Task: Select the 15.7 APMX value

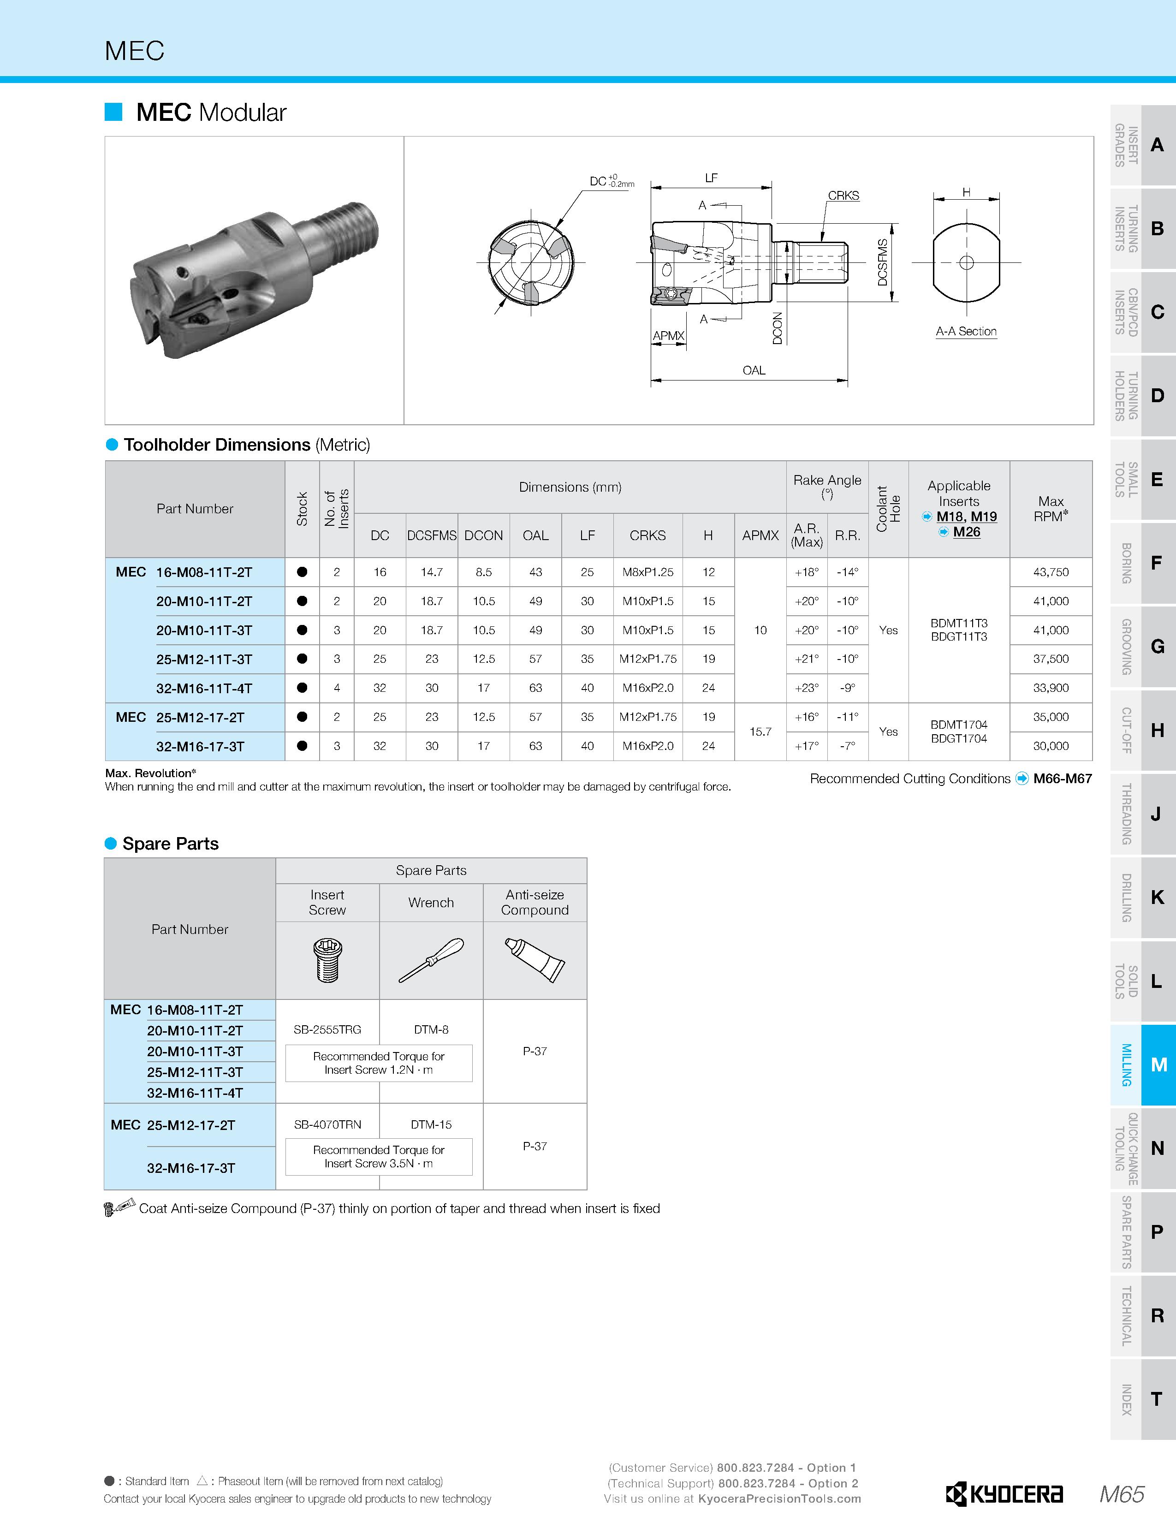Action: point(760,732)
